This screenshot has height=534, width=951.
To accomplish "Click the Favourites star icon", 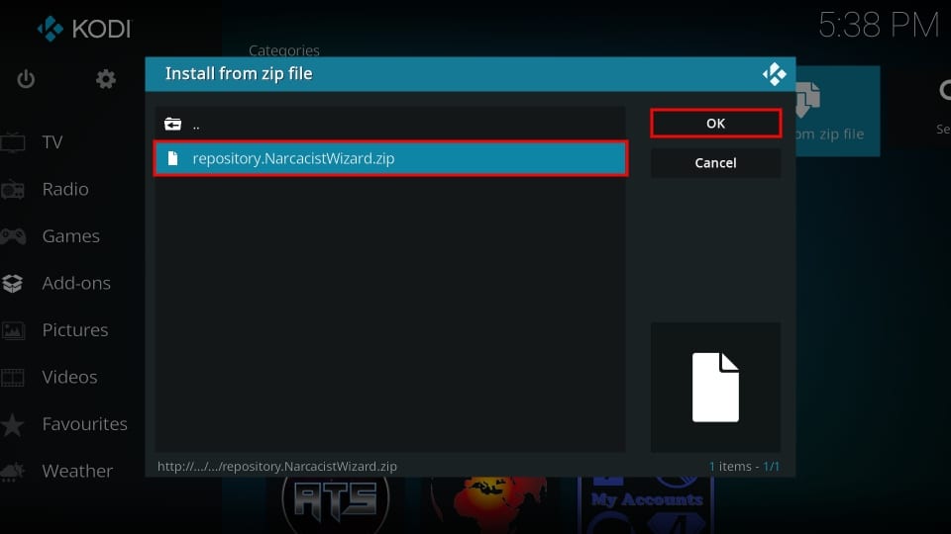I will click(x=12, y=424).
